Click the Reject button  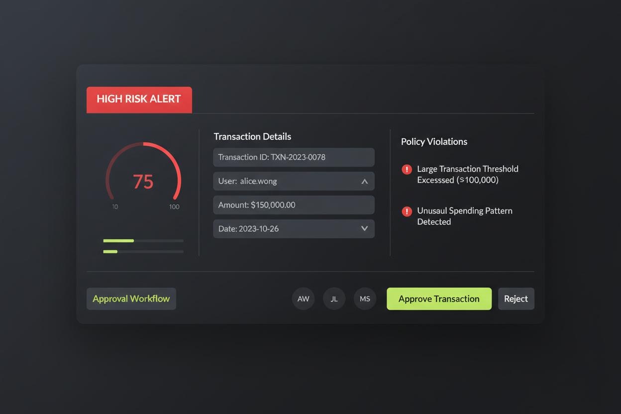coord(516,299)
